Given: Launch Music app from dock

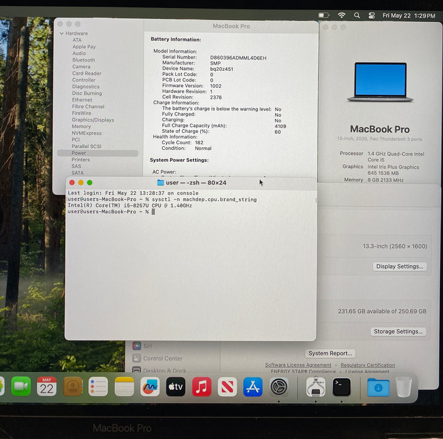Looking at the screenshot, I should pyautogui.click(x=201, y=386).
